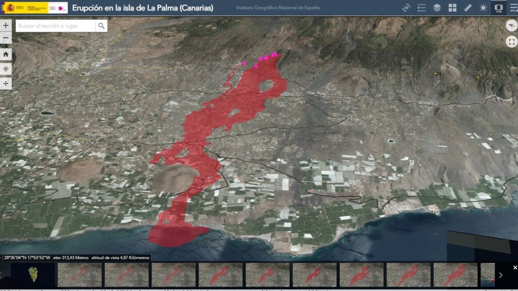
Task: Open the layers list panel
Action: 437,8
